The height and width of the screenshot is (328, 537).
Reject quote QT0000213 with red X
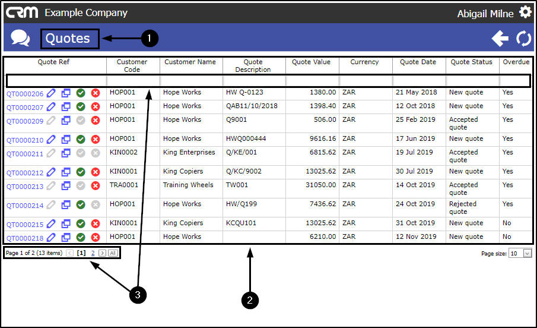96,185
